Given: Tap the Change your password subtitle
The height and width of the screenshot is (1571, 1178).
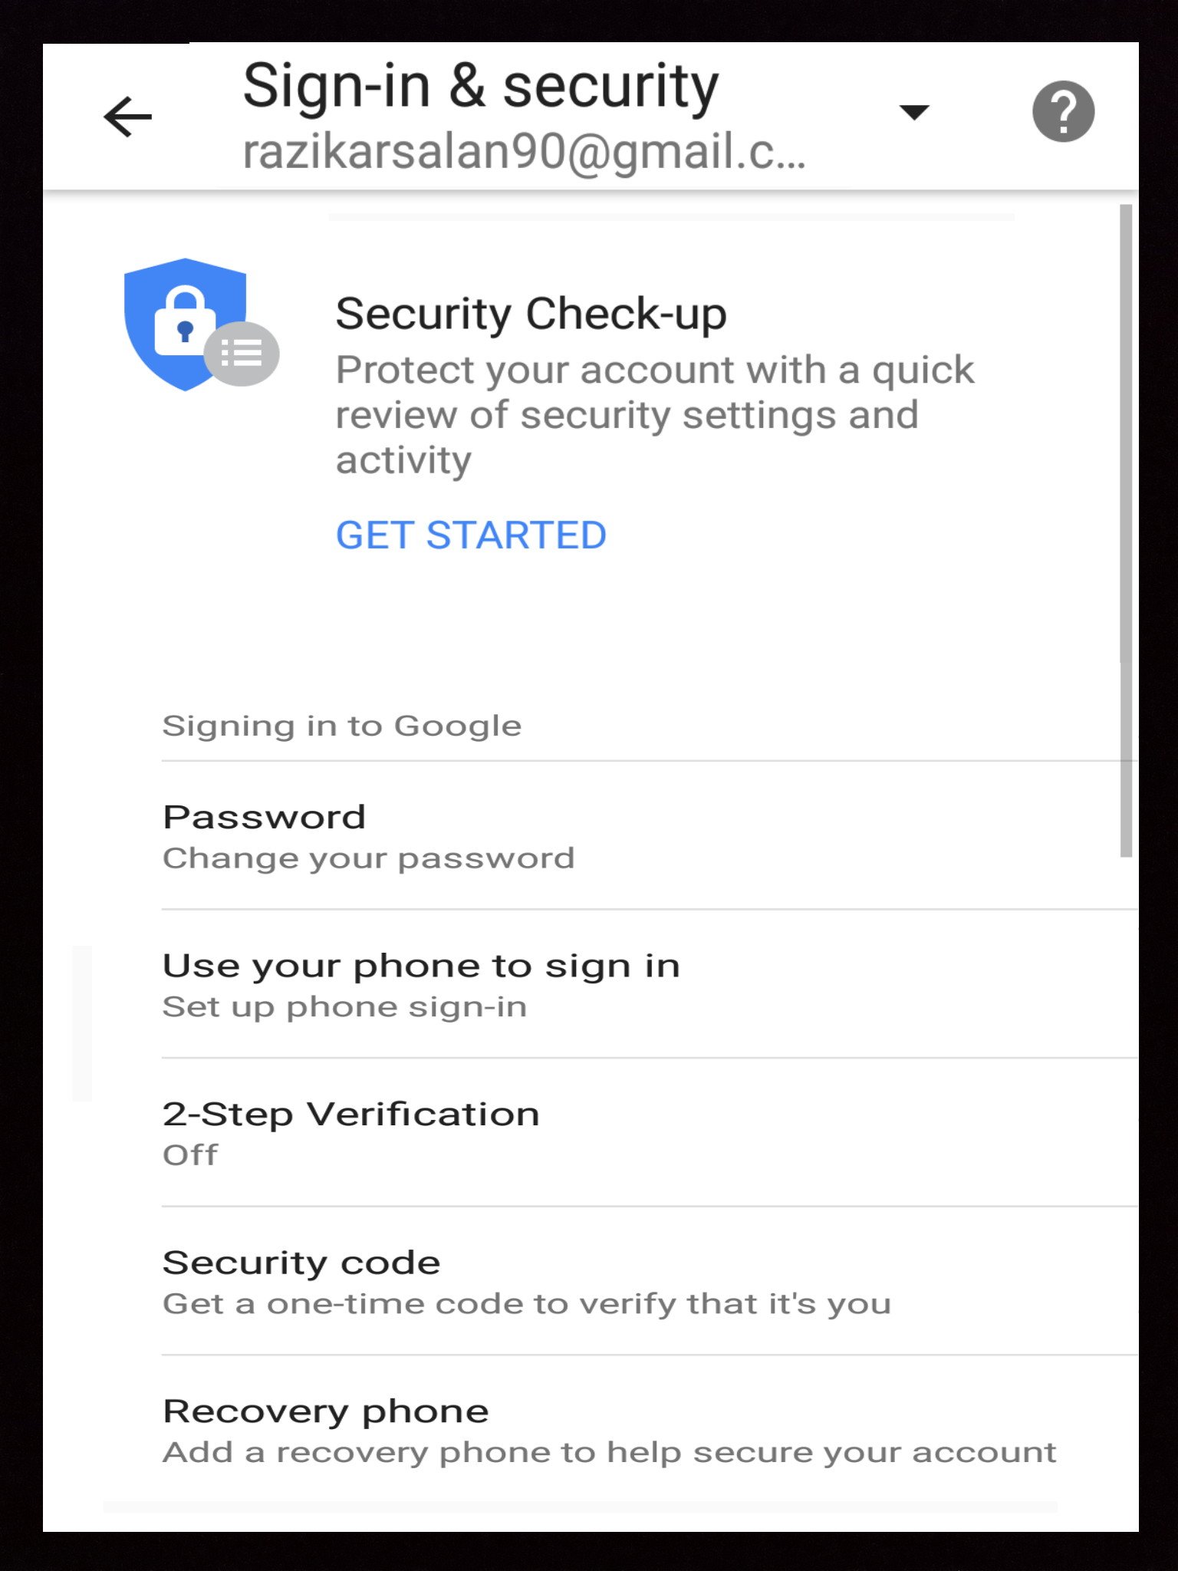Looking at the screenshot, I should pos(369,858).
